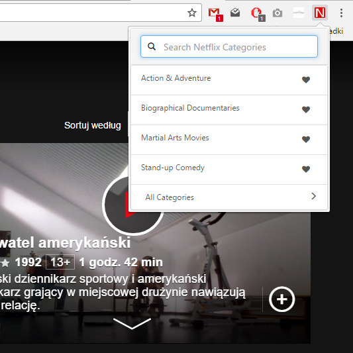Unfavorite Action & Adventure with its heart
Image resolution: width=353 pixels, height=353 pixels.
tap(306, 79)
